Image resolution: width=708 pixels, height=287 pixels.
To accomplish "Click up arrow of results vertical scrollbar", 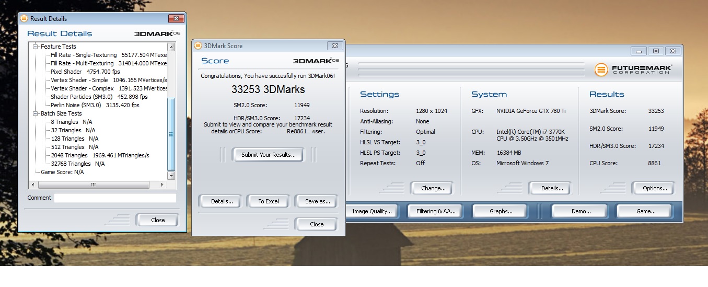I will [x=171, y=47].
